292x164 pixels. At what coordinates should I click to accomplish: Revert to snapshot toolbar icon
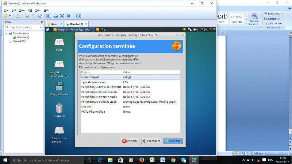point(34,16)
